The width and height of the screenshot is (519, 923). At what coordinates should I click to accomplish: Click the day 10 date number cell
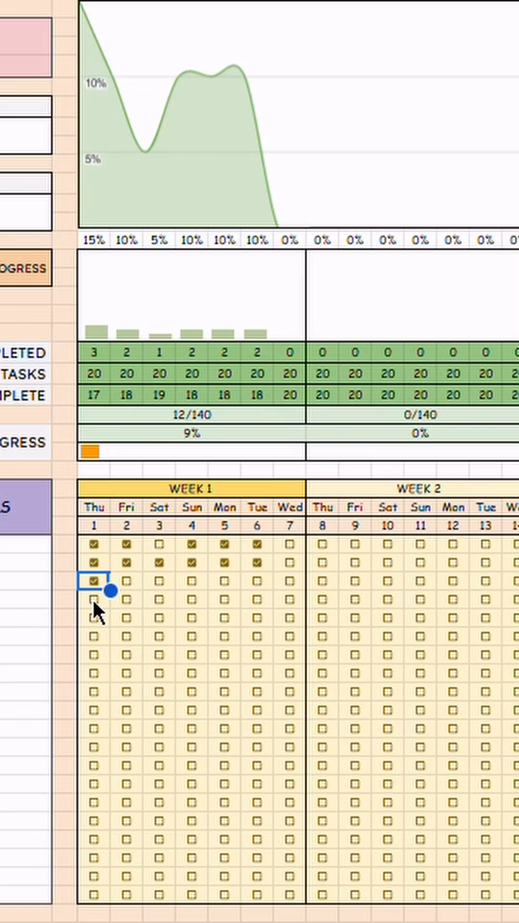pos(387,525)
